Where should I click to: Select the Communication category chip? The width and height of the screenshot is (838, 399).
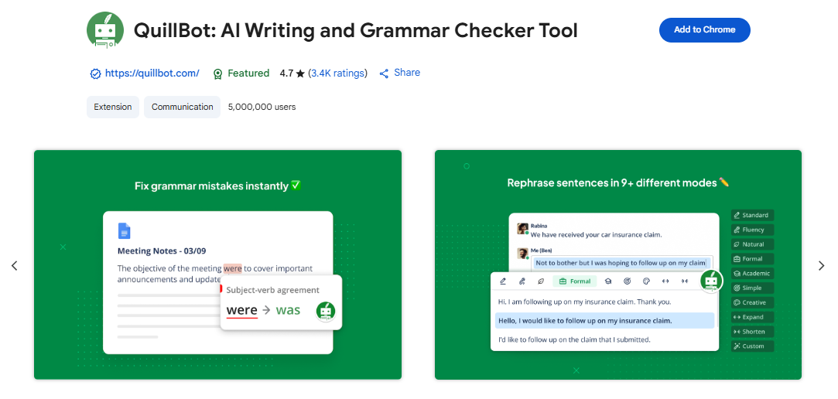click(x=182, y=107)
